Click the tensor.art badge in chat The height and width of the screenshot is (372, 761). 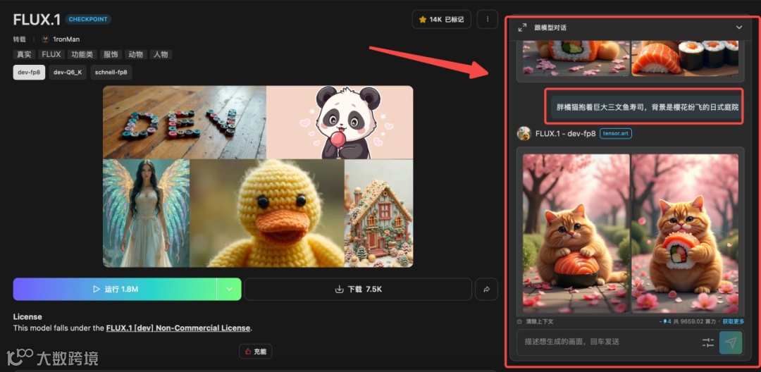pos(616,133)
